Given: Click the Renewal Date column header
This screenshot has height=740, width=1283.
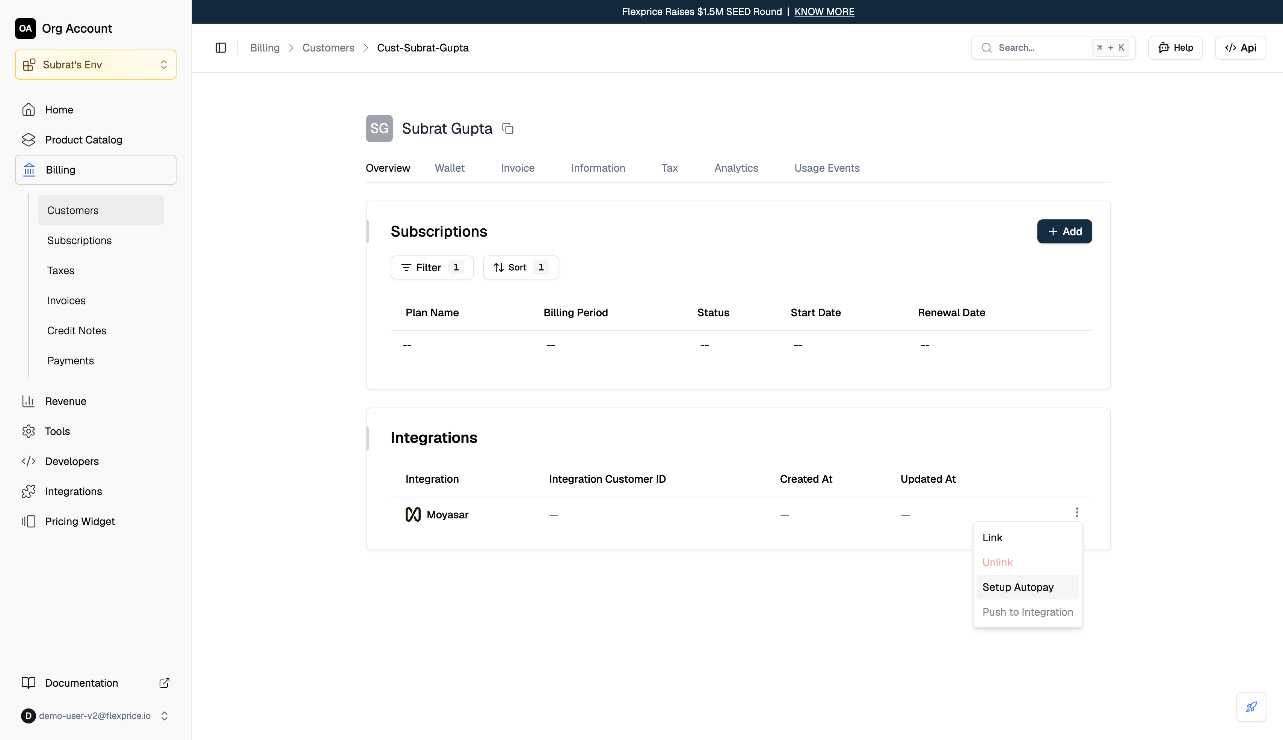Looking at the screenshot, I should pos(951,313).
